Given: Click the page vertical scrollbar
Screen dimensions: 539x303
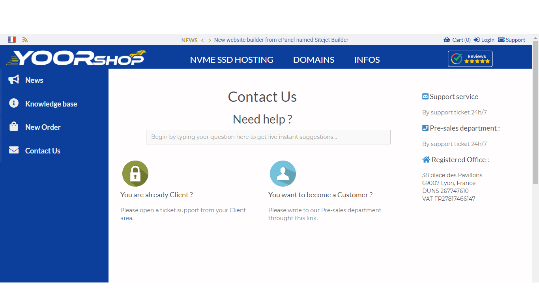Looking at the screenshot, I should [535, 112].
